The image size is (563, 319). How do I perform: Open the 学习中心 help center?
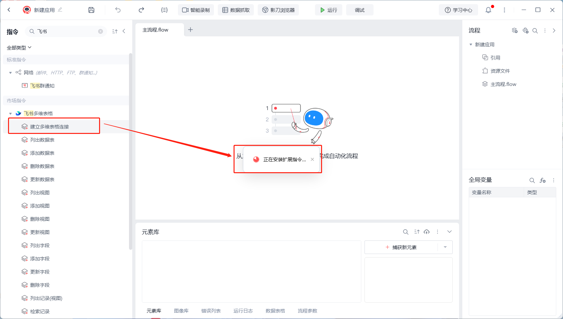458,10
